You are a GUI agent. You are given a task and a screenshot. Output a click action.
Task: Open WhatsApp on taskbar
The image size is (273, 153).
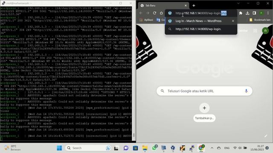coord(154,148)
